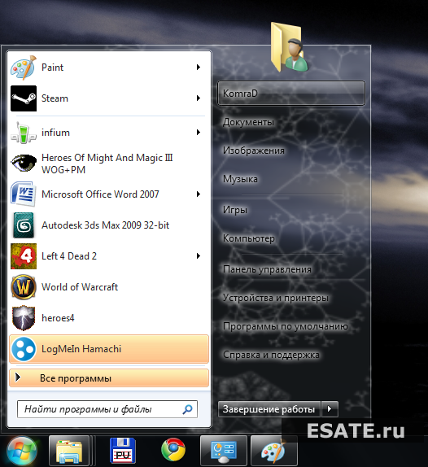The image size is (428, 467).
Task: Click the infium label text
Action: click(x=55, y=133)
